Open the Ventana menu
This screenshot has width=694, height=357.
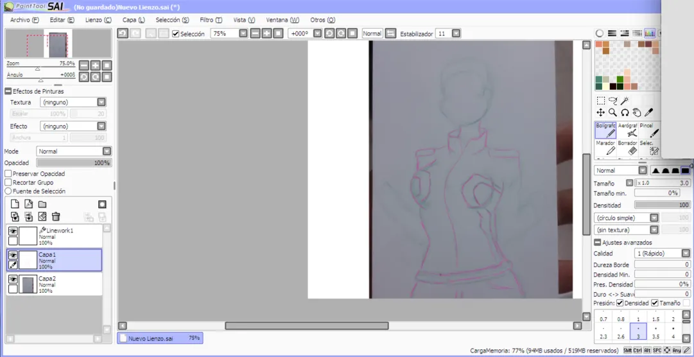(282, 20)
